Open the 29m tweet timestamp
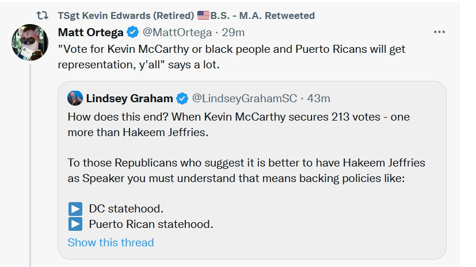 click(x=233, y=32)
